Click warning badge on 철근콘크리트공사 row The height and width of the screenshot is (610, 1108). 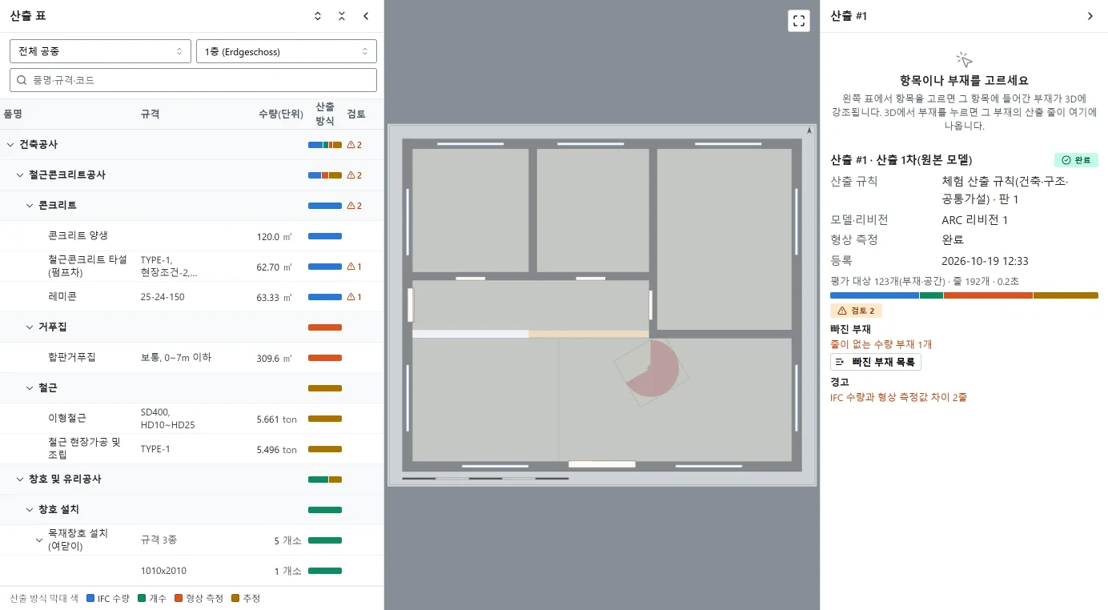(x=355, y=175)
